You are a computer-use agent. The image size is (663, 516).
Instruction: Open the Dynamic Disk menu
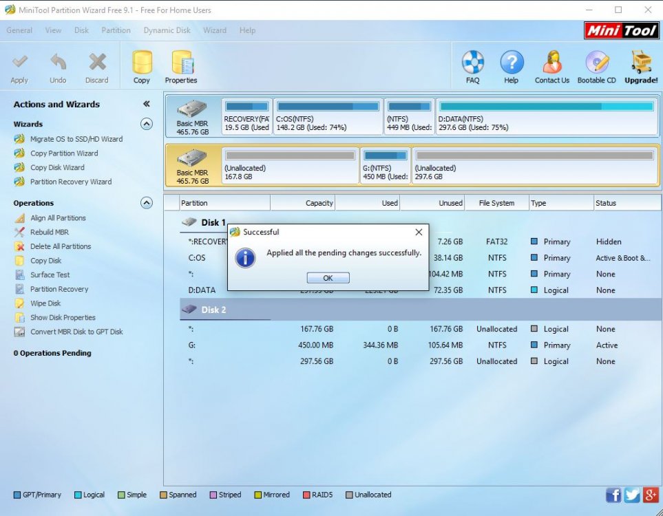[167, 30]
